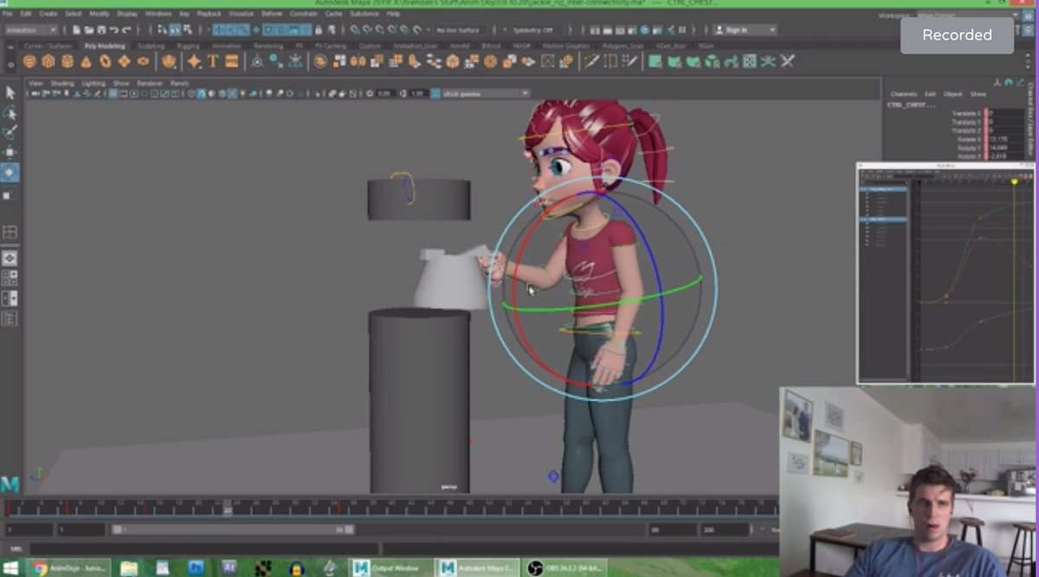Click the Paint Selection tool in the toolbox
This screenshot has width=1039, height=577.
click(10, 133)
